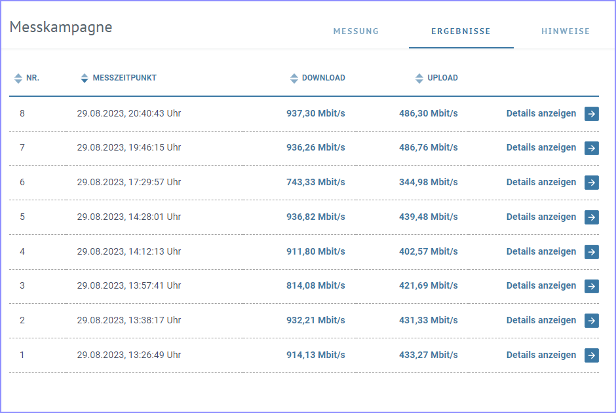Show Details anzeigen for 814,08 Mbit/s row
This screenshot has width=616, height=413.
point(541,285)
